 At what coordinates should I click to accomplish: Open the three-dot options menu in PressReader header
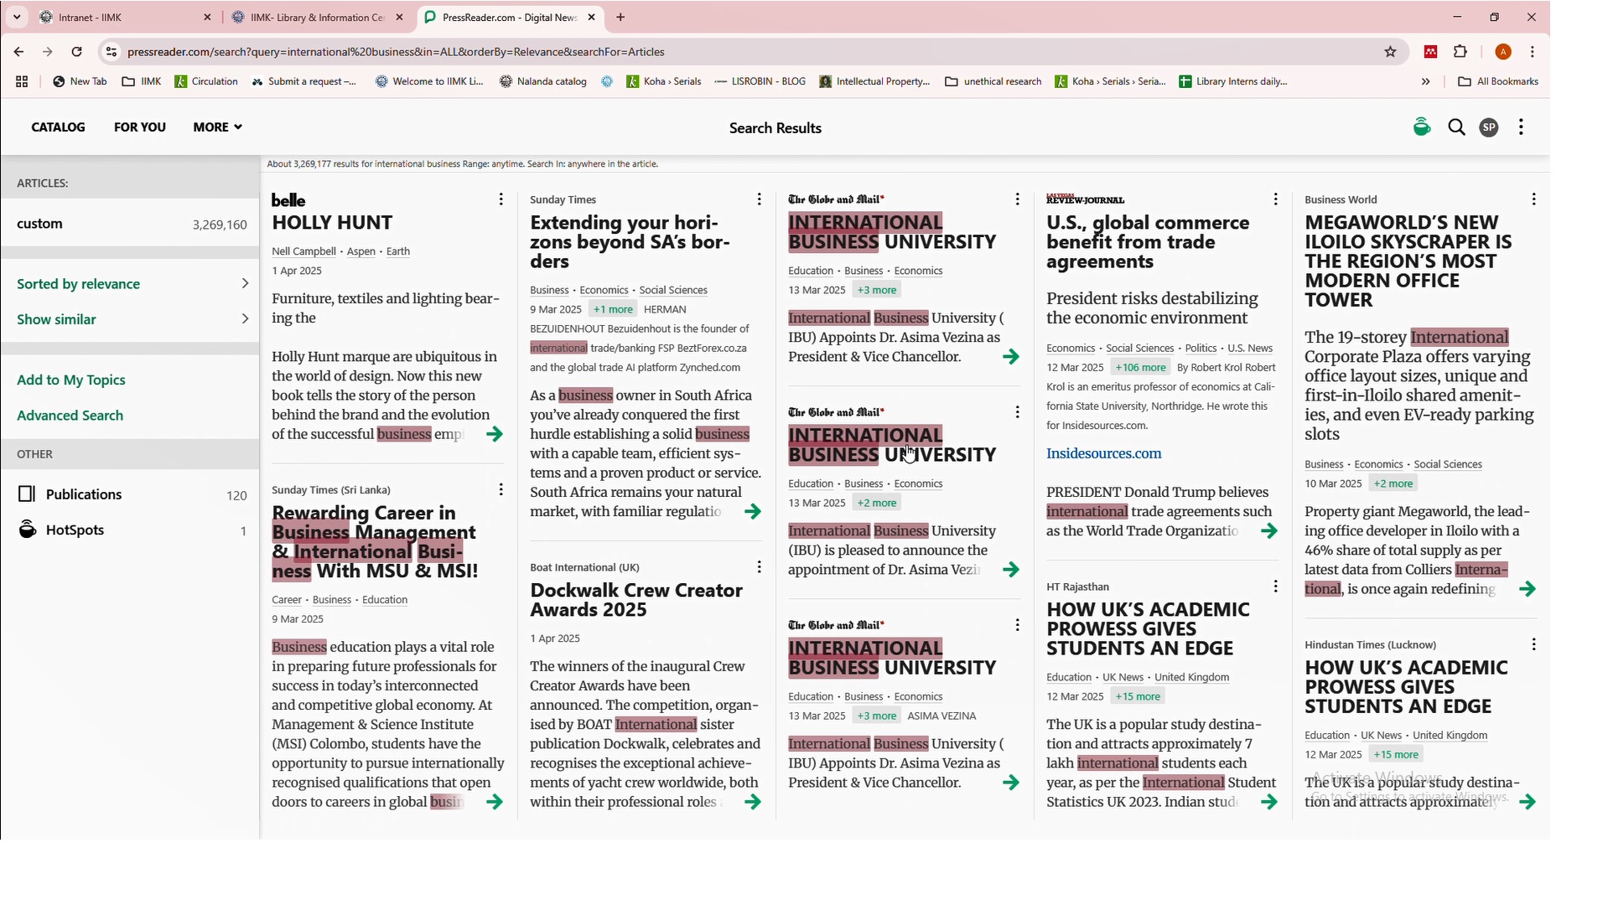1521,127
